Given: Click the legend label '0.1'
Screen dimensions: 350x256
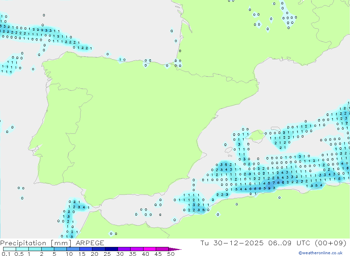Looking at the screenshot, I should 6,254.
